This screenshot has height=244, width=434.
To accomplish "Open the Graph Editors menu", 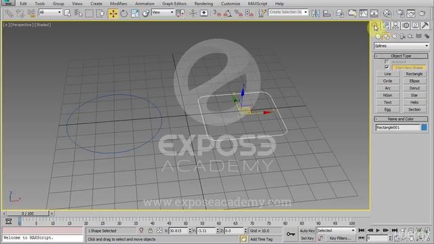I will (x=174, y=3).
